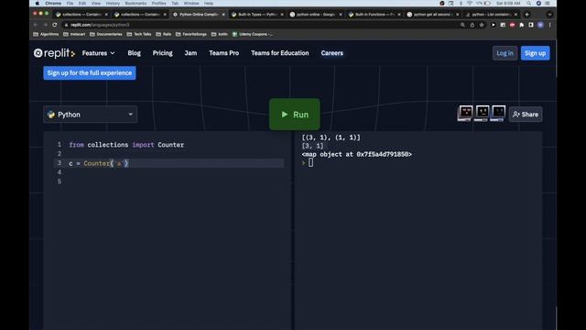The height and width of the screenshot is (330, 586).
Task: Open the Careers page
Action: (x=331, y=53)
